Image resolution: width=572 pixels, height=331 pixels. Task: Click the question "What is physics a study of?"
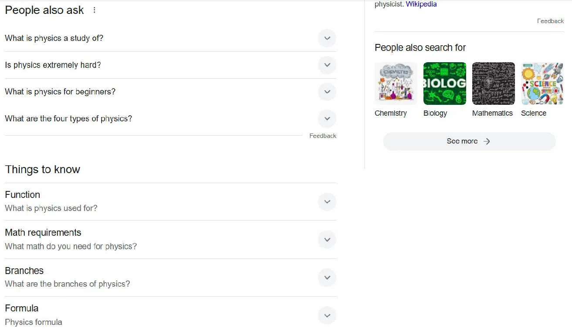tap(54, 38)
